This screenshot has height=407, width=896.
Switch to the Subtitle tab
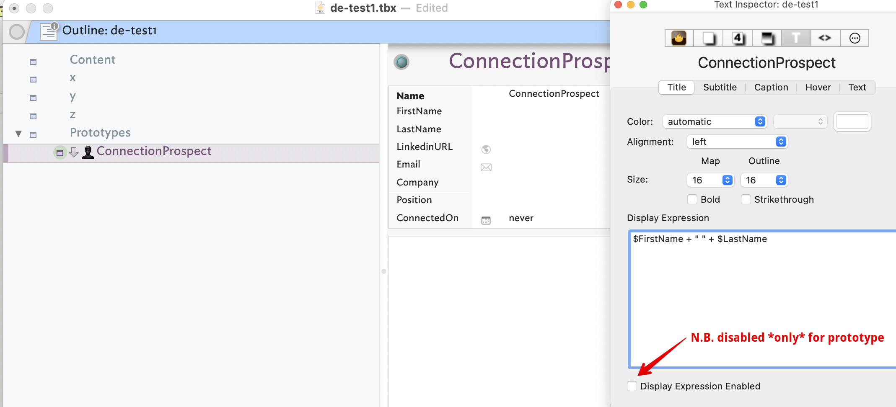click(720, 87)
